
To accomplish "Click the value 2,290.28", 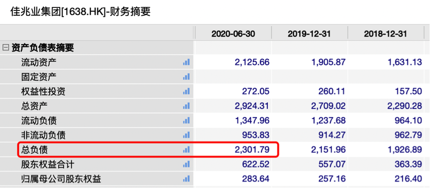I will pos(405,106).
